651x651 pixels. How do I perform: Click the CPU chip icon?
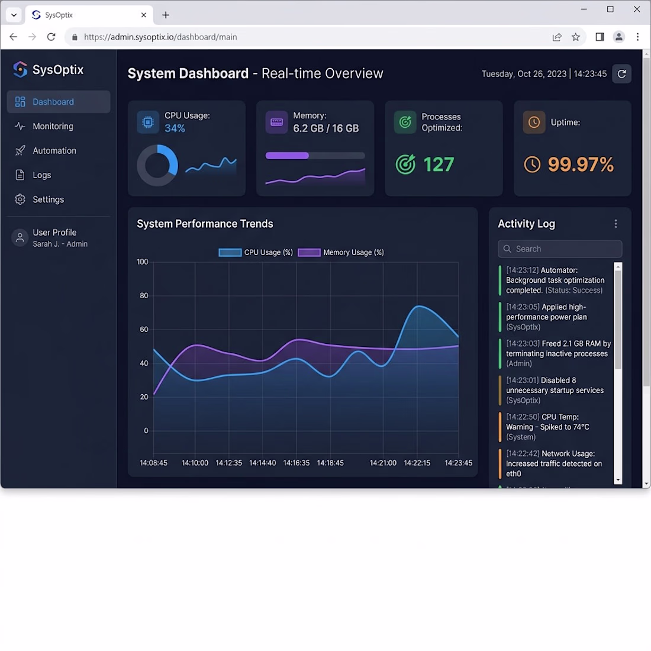[x=148, y=123]
